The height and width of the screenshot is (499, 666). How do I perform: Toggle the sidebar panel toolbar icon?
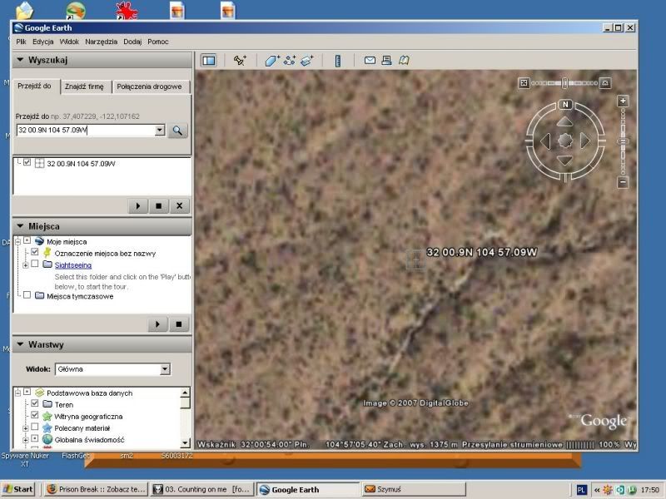pos(209,60)
